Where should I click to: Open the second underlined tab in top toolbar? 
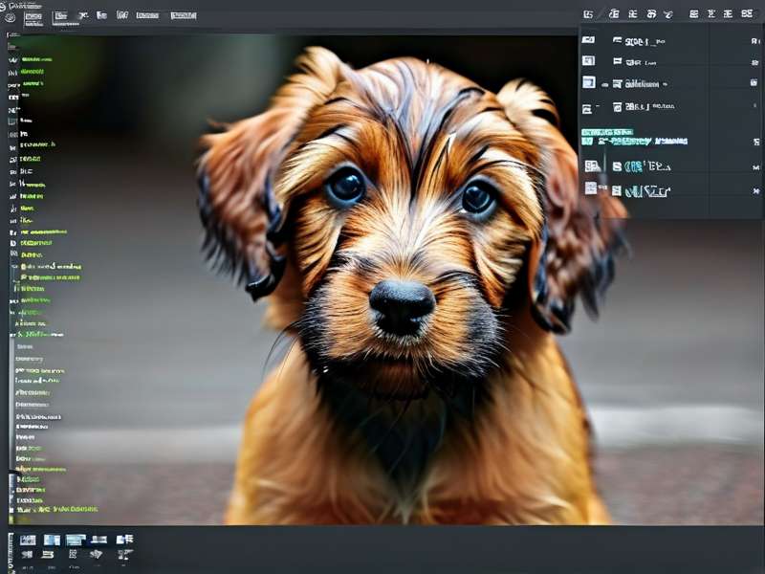pyautogui.click(x=60, y=17)
